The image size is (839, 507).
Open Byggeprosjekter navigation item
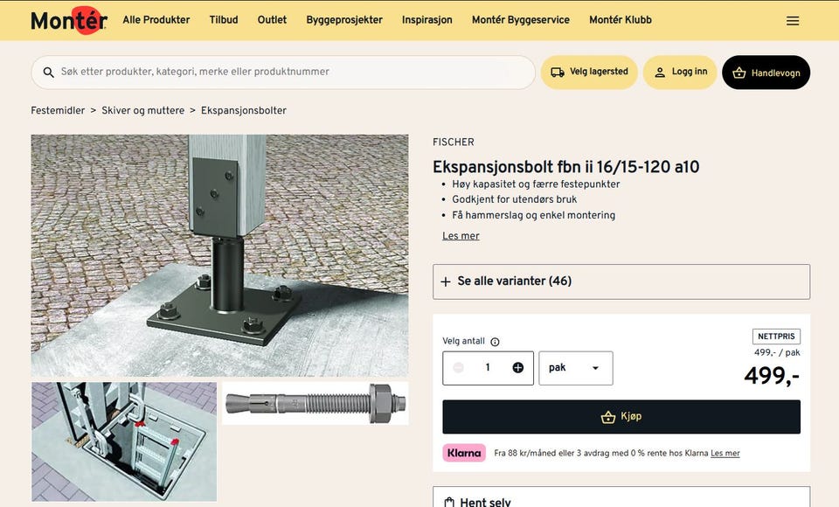344,20
